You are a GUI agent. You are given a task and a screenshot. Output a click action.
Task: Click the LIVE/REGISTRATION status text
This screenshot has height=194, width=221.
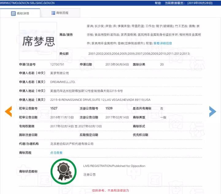tap(114, 166)
